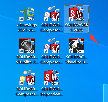This screenshot has height=102, width=108.
Task: Click the Composer label under yellow cubes icon
Action: (27, 92)
